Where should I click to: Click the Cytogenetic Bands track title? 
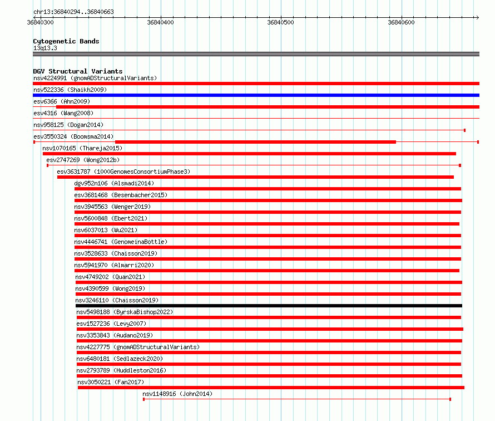[66, 41]
